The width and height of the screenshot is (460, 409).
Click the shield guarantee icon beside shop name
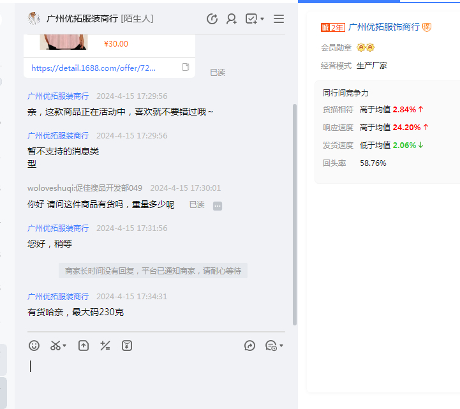[427, 27]
